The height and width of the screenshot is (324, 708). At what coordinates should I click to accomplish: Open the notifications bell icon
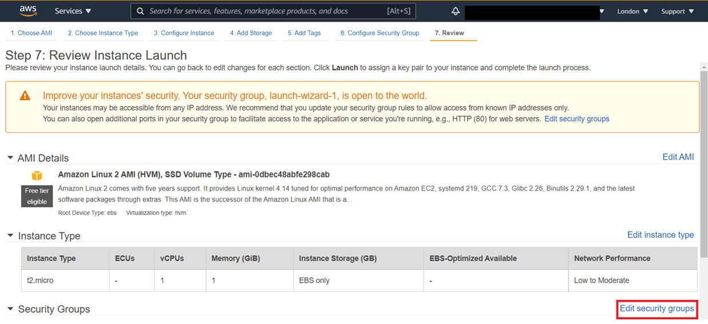click(x=456, y=11)
